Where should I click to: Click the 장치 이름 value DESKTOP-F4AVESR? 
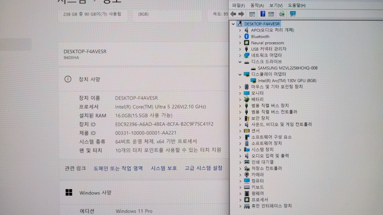click(136, 98)
